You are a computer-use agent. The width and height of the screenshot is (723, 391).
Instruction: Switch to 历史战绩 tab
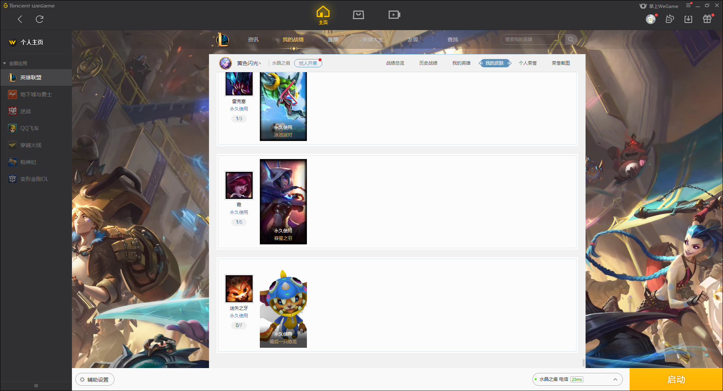click(428, 63)
